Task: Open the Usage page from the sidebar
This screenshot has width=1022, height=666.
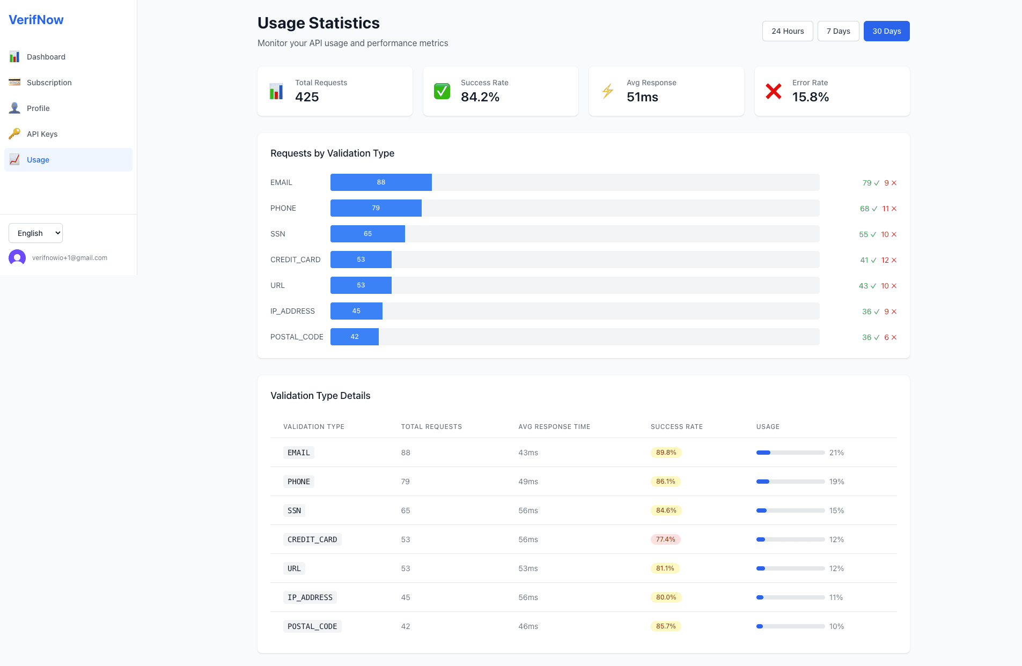Action: click(38, 159)
